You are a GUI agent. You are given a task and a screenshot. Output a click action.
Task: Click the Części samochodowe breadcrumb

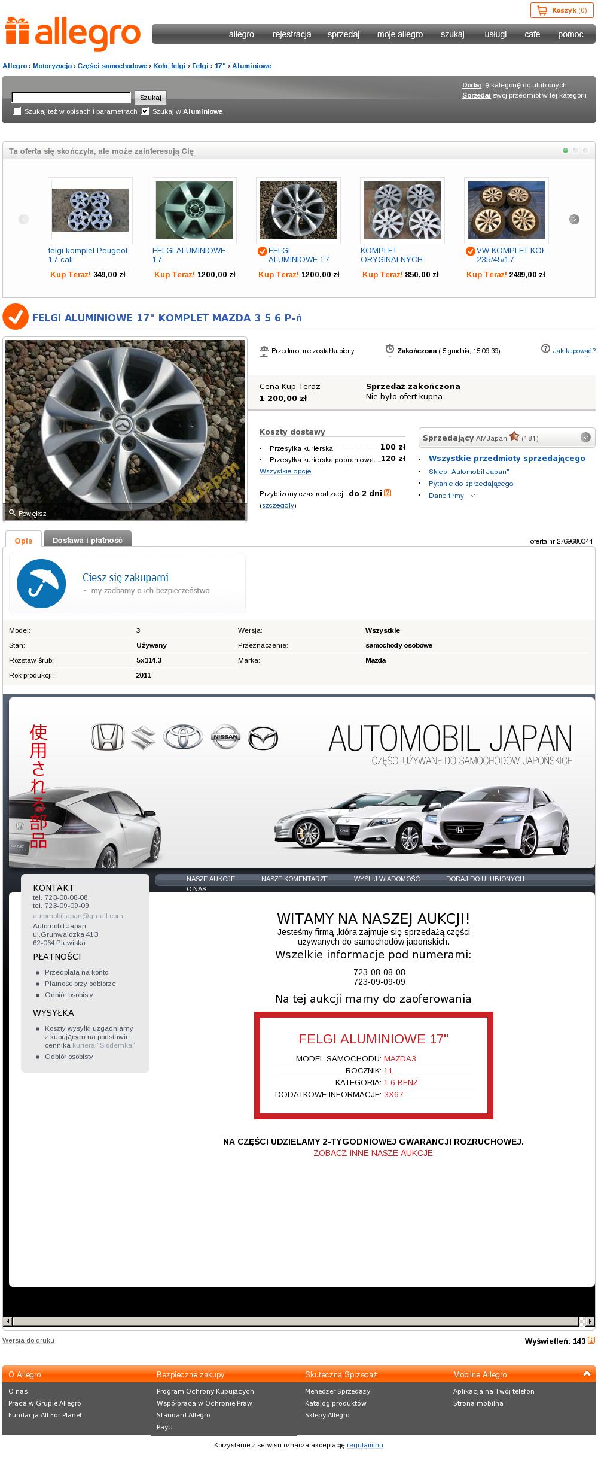point(112,66)
